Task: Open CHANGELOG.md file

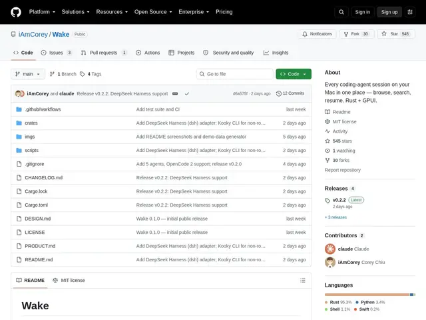Action: (43, 178)
